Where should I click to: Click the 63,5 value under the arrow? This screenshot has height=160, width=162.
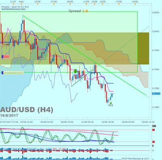coord(111,105)
